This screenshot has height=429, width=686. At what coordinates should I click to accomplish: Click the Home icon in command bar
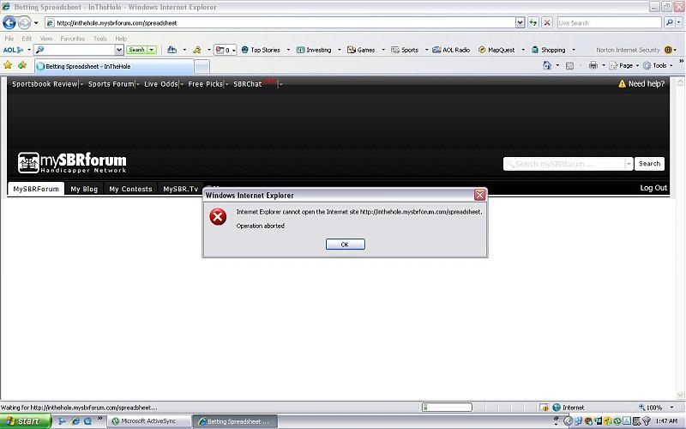click(547, 65)
